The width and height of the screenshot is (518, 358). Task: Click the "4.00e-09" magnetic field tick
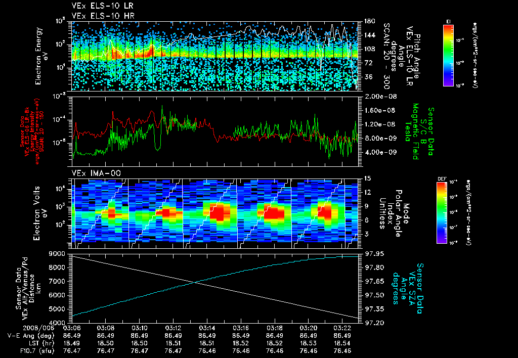click(x=380, y=152)
